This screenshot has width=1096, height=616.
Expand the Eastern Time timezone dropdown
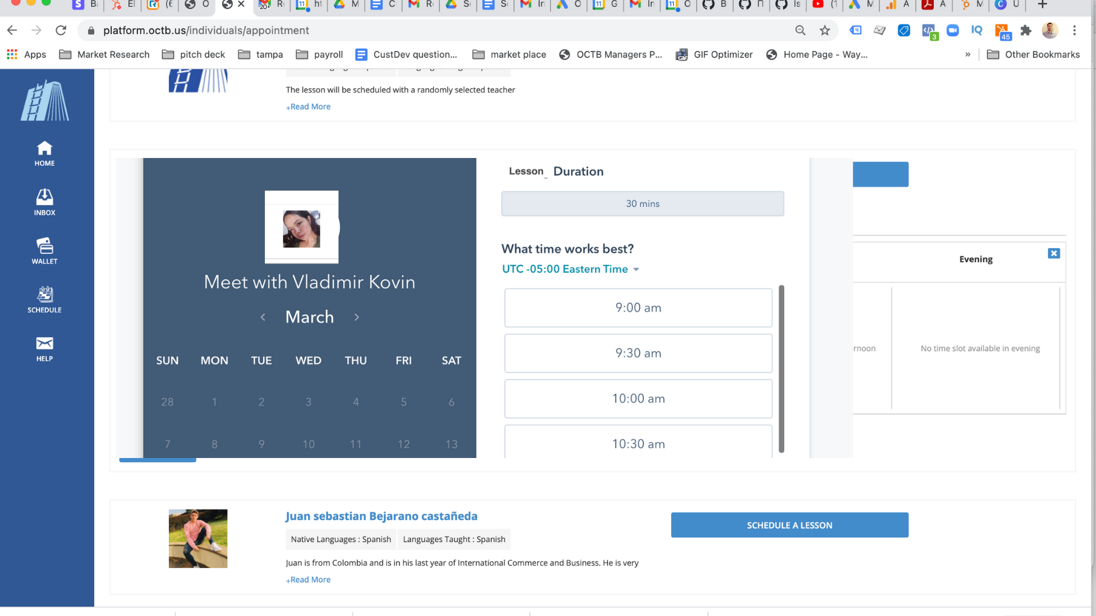(x=571, y=269)
